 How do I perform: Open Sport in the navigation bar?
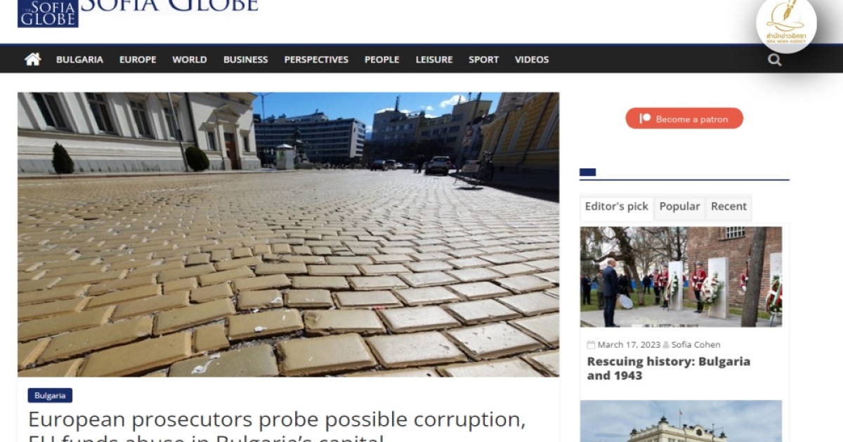(484, 60)
